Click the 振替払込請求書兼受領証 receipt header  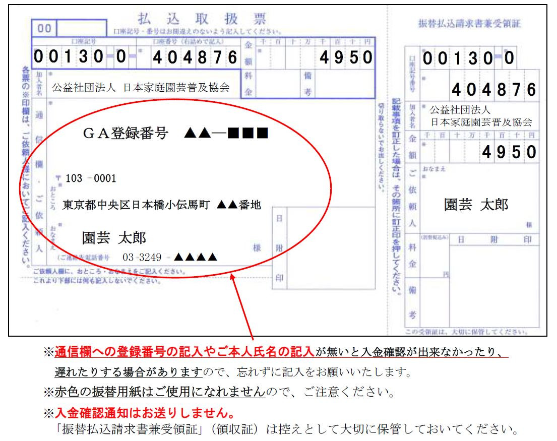[469, 24]
